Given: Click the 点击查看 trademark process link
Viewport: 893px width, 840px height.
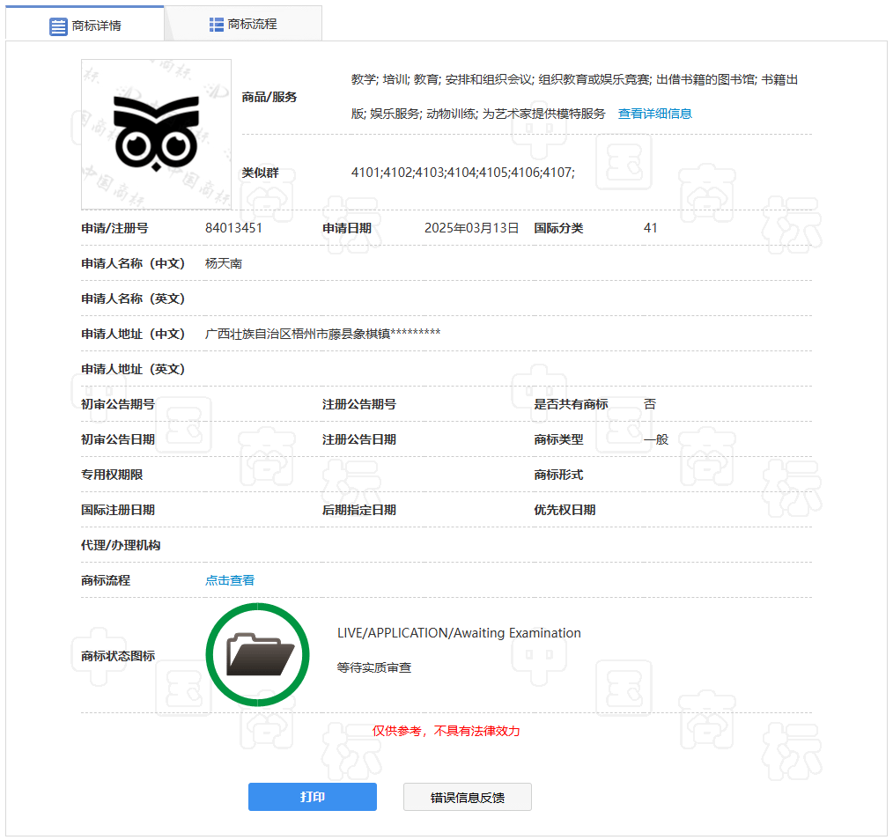Looking at the screenshot, I should pyautogui.click(x=230, y=580).
